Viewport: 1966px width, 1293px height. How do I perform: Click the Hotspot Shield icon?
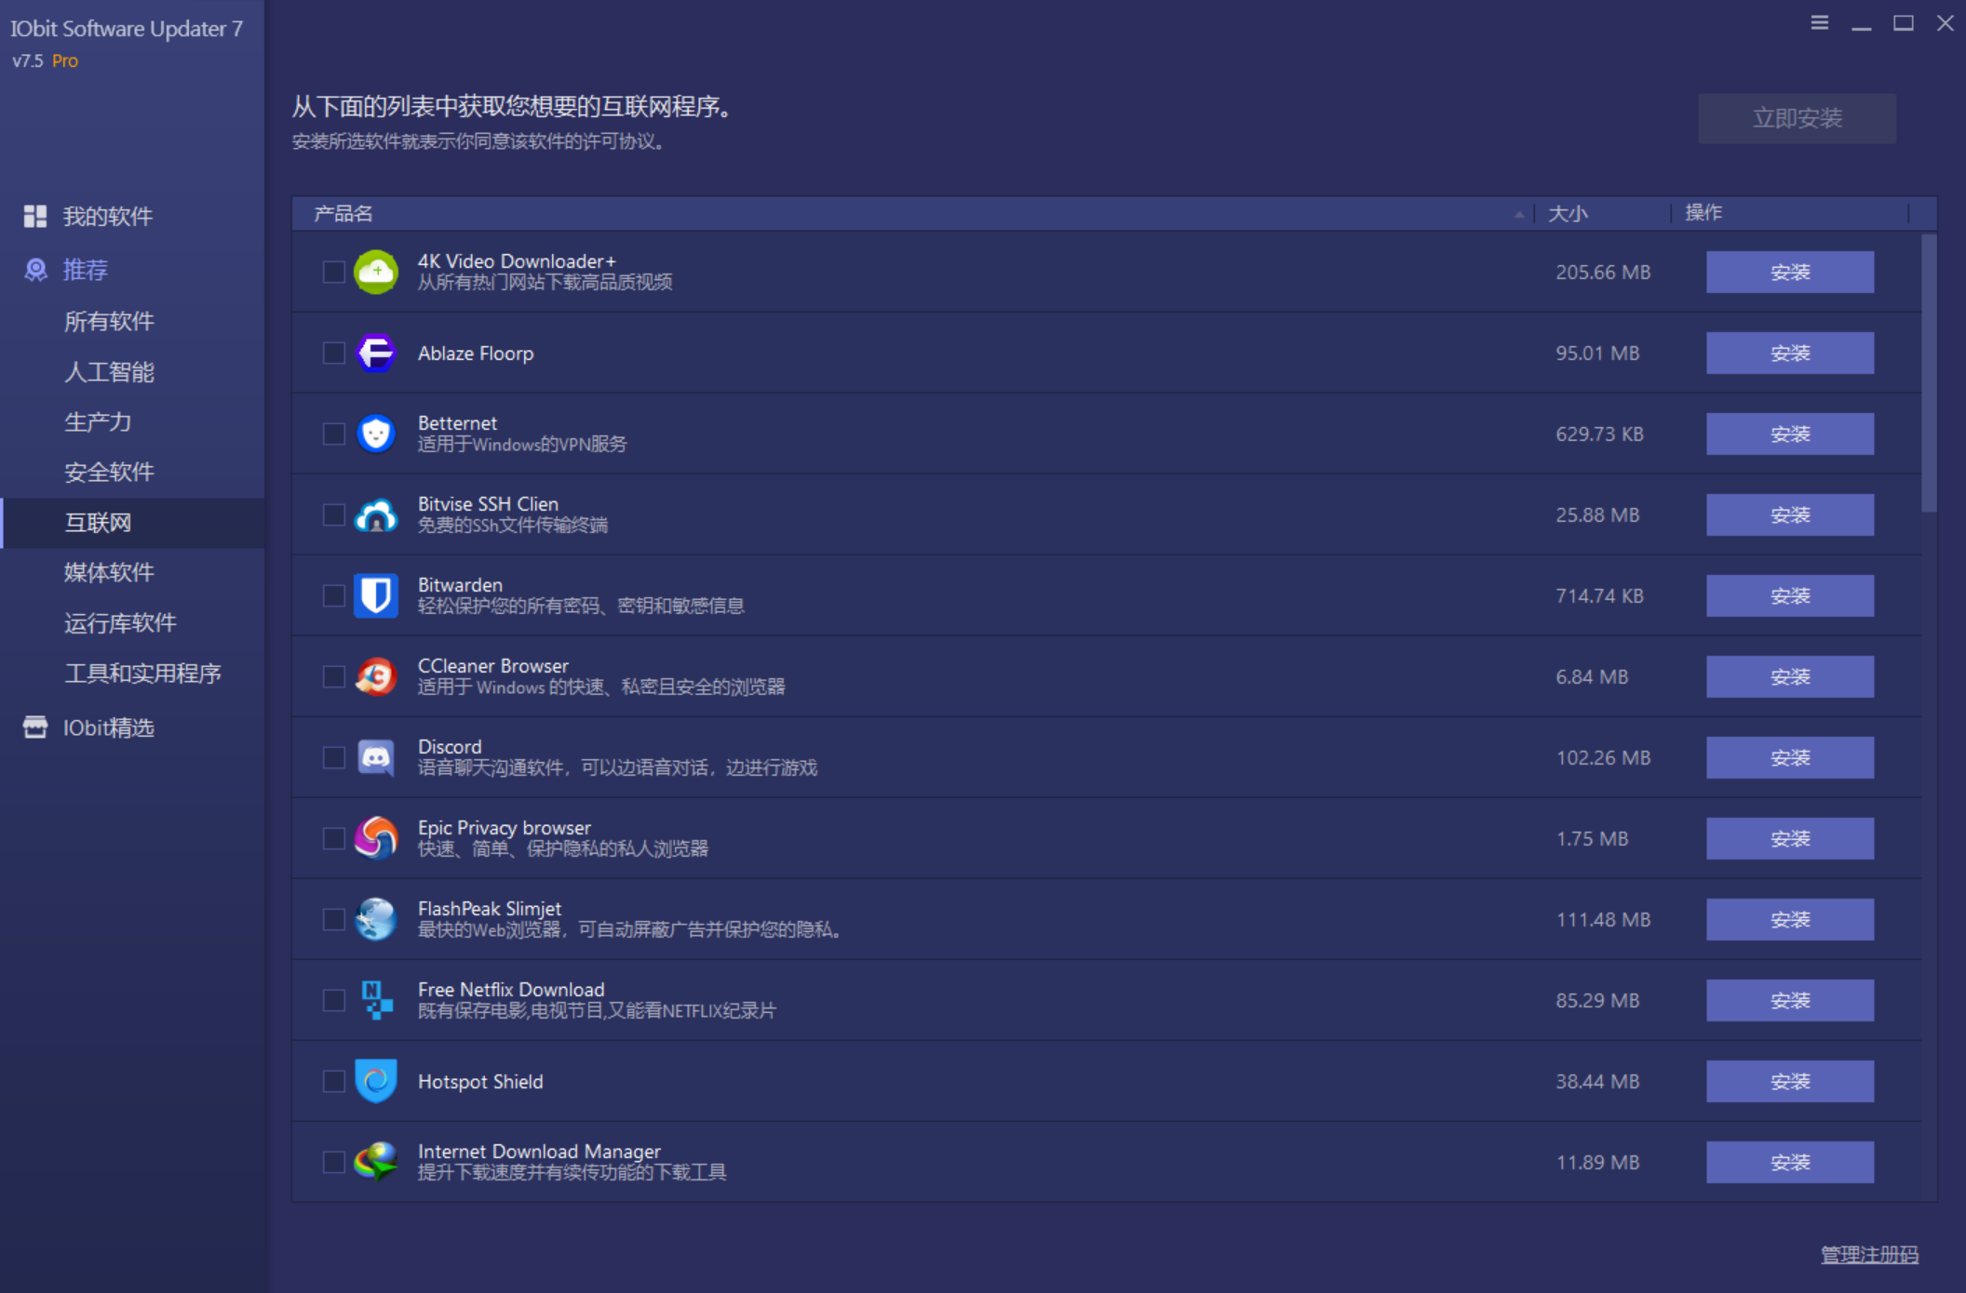tap(376, 1081)
